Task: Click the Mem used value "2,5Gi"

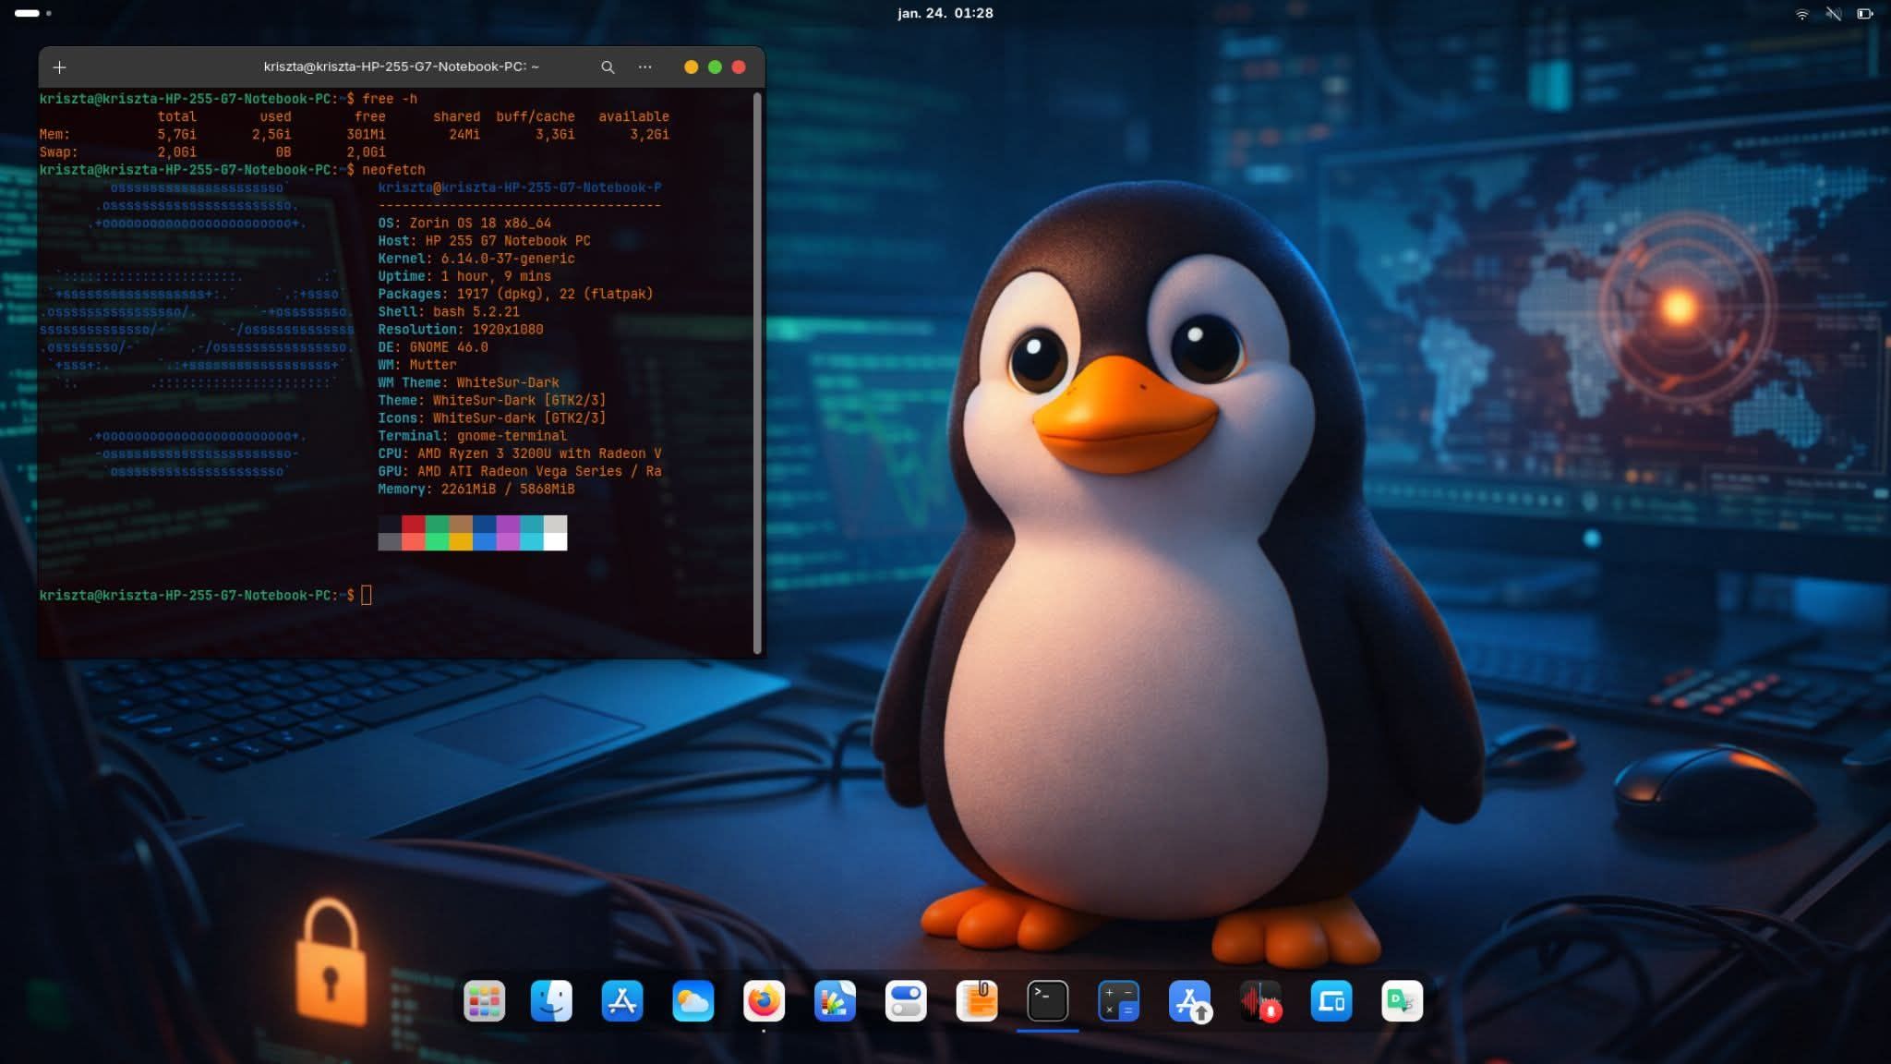Action: [x=271, y=135]
